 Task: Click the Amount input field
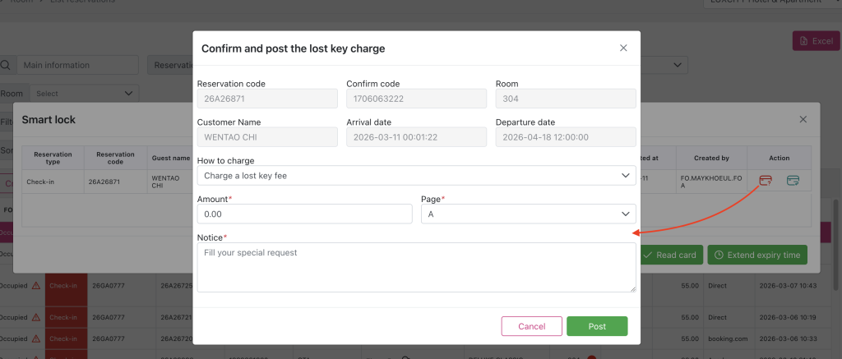click(304, 214)
